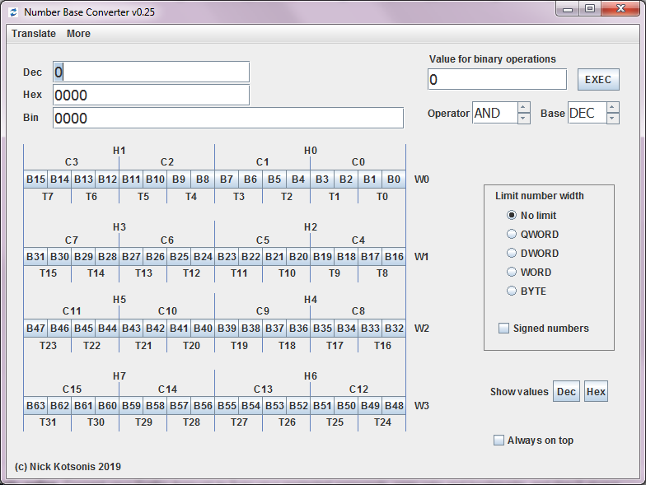Click the Hex input field
This screenshot has height=485, width=646.
[151, 96]
